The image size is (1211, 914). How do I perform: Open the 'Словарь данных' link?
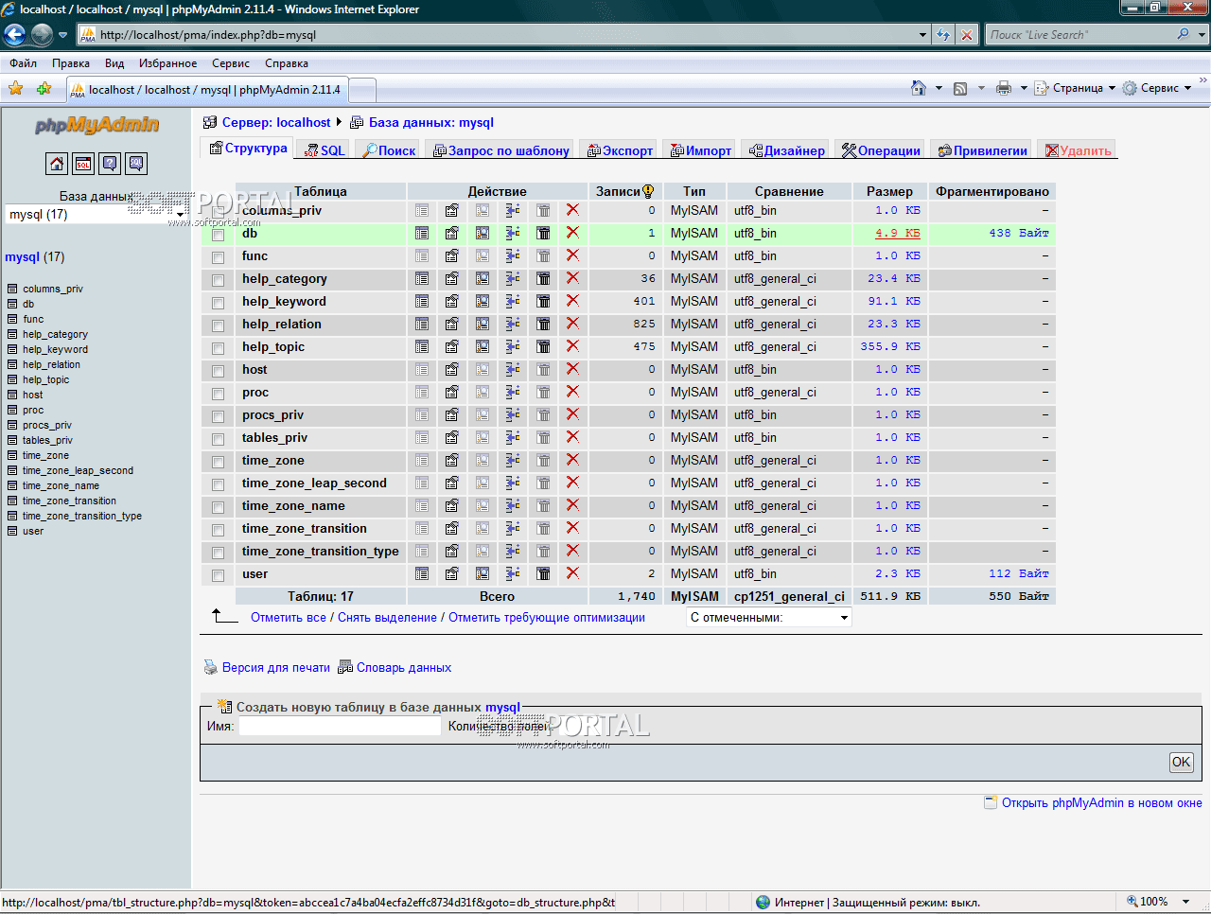click(x=404, y=667)
